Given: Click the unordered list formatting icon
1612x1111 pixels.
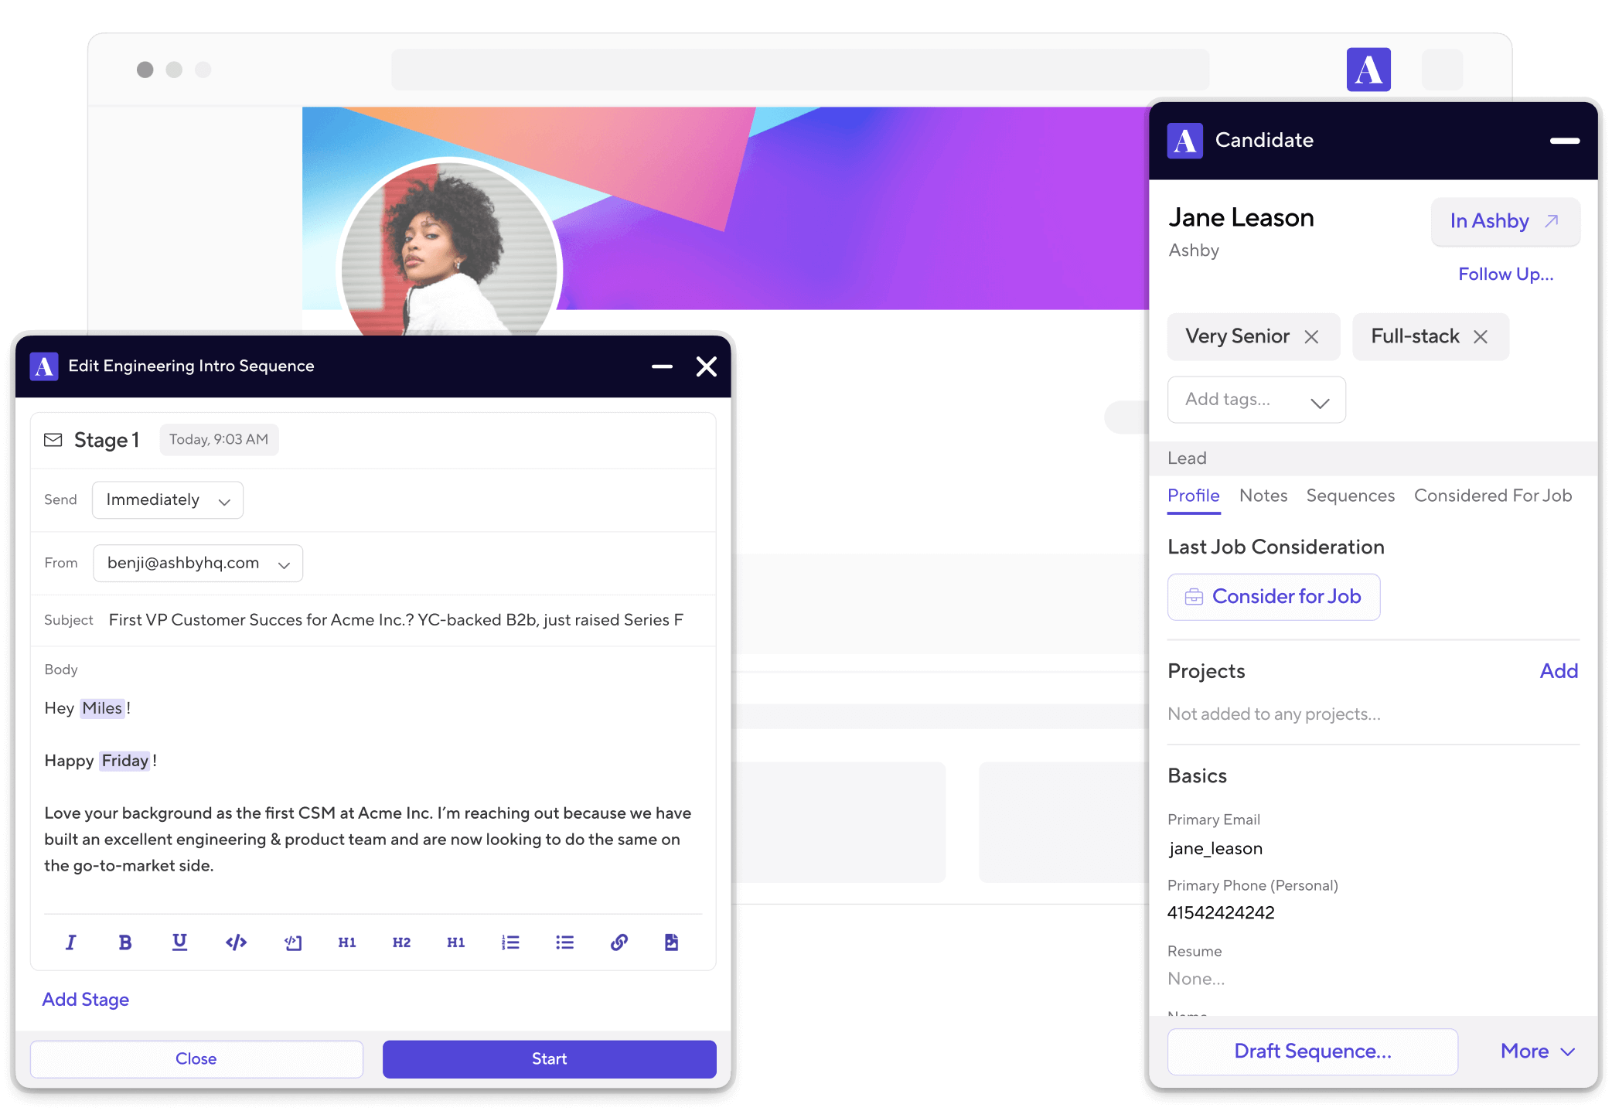Looking at the screenshot, I should (564, 942).
